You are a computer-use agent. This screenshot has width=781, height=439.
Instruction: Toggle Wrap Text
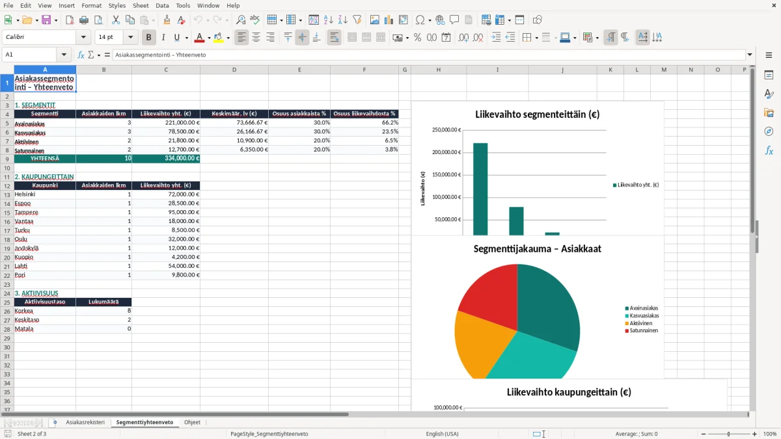335,38
